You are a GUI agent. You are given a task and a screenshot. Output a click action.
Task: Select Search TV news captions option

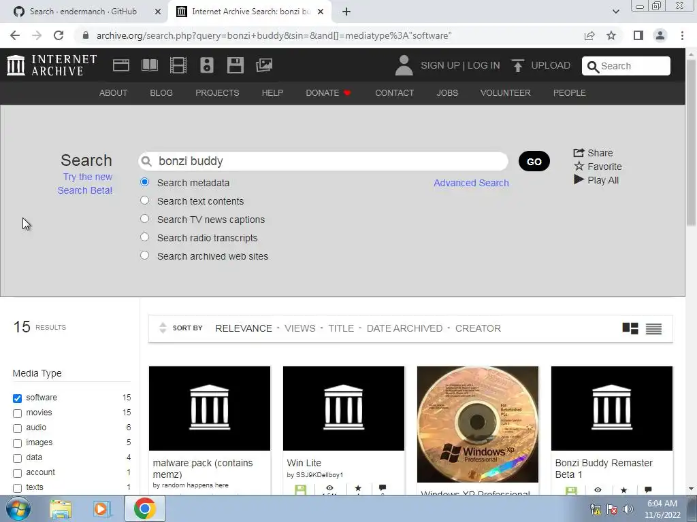tap(144, 218)
